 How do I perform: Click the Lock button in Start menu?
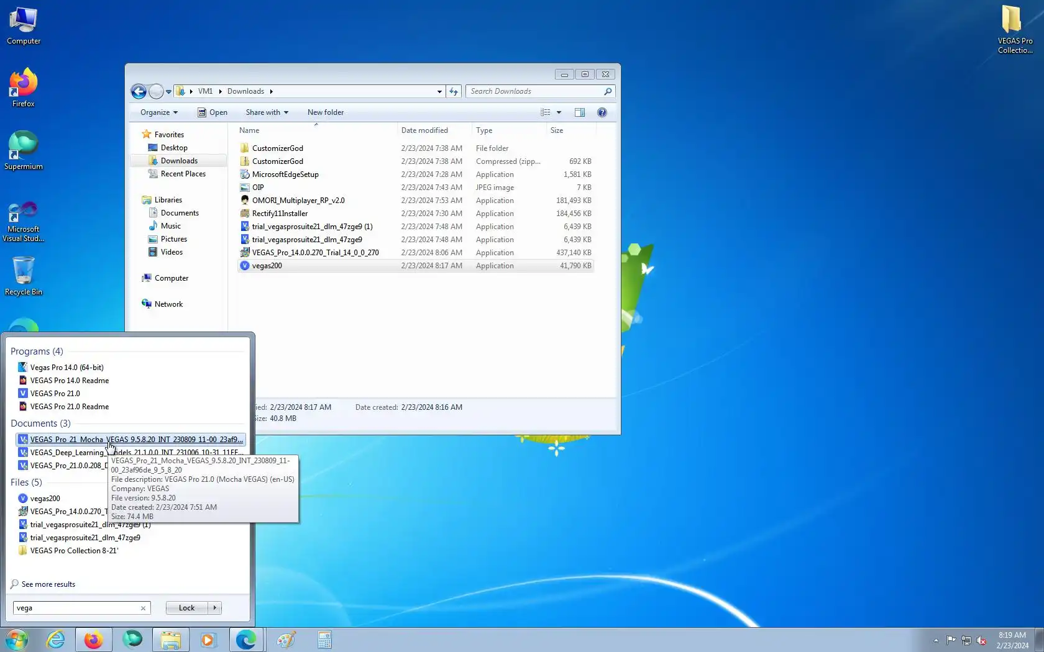coord(186,608)
